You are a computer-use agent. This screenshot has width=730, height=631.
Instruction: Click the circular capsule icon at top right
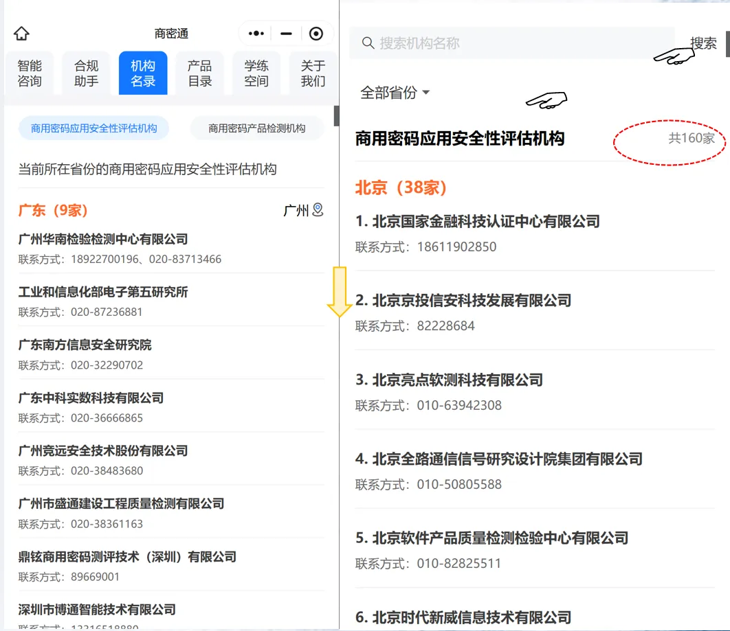pyautogui.click(x=316, y=33)
